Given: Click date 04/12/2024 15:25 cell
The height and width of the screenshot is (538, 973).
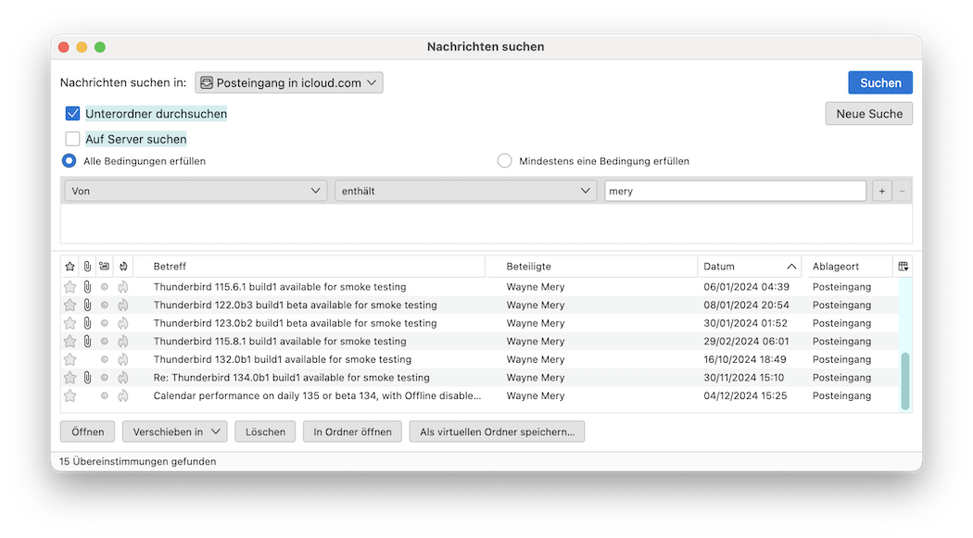Looking at the screenshot, I should click(x=745, y=395).
